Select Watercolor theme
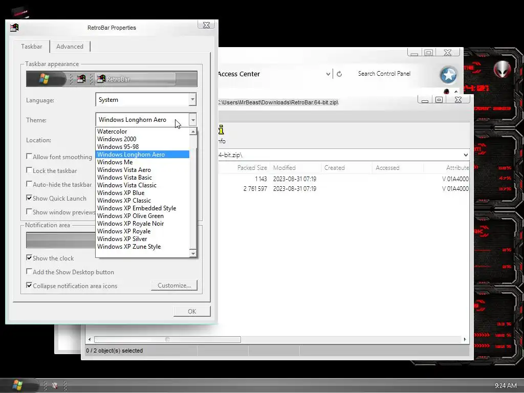 coord(143,132)
